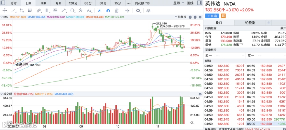The width and height of the screenshot is (286, 130).
Task: Select the ellipse cycle tool
Action: point(72,11)
